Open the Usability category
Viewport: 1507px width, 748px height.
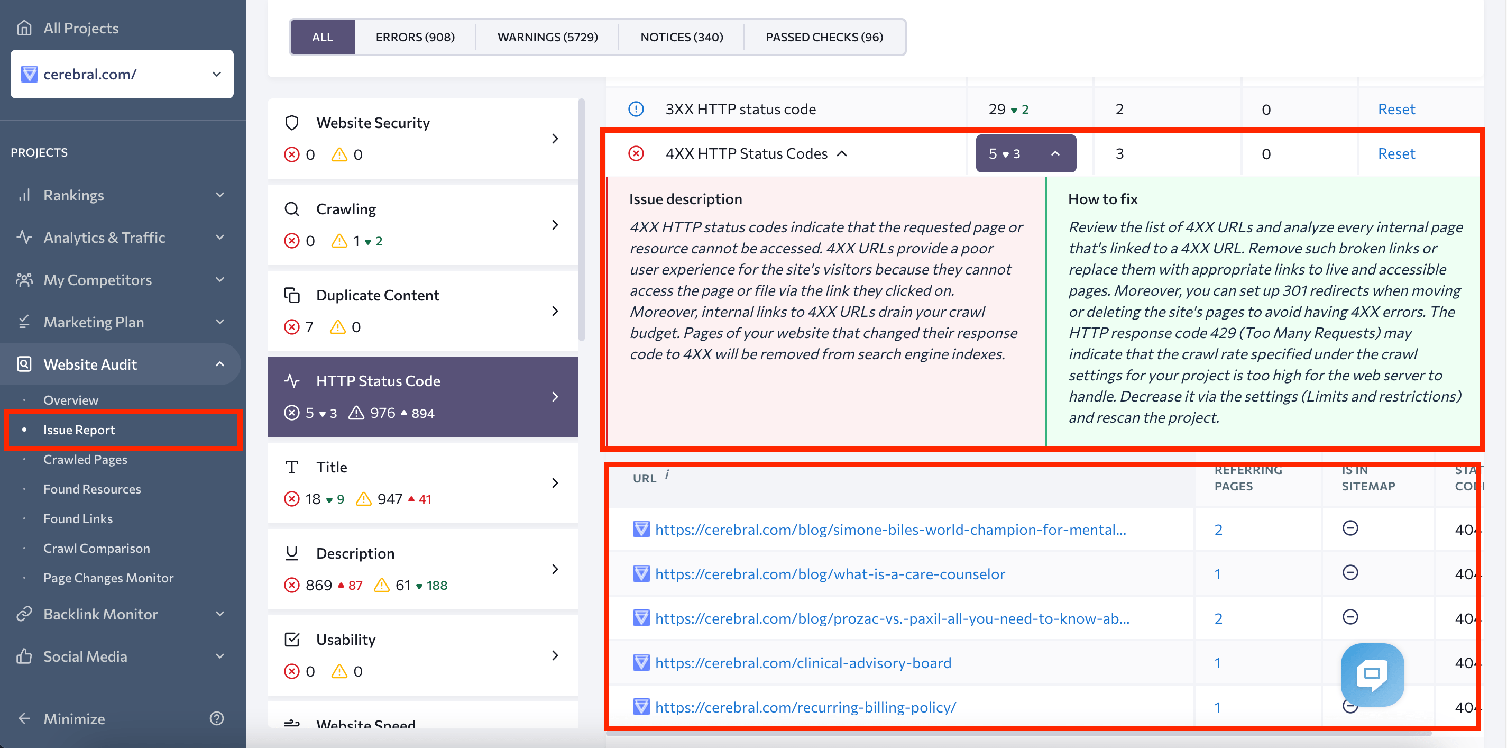pos(422,655)
